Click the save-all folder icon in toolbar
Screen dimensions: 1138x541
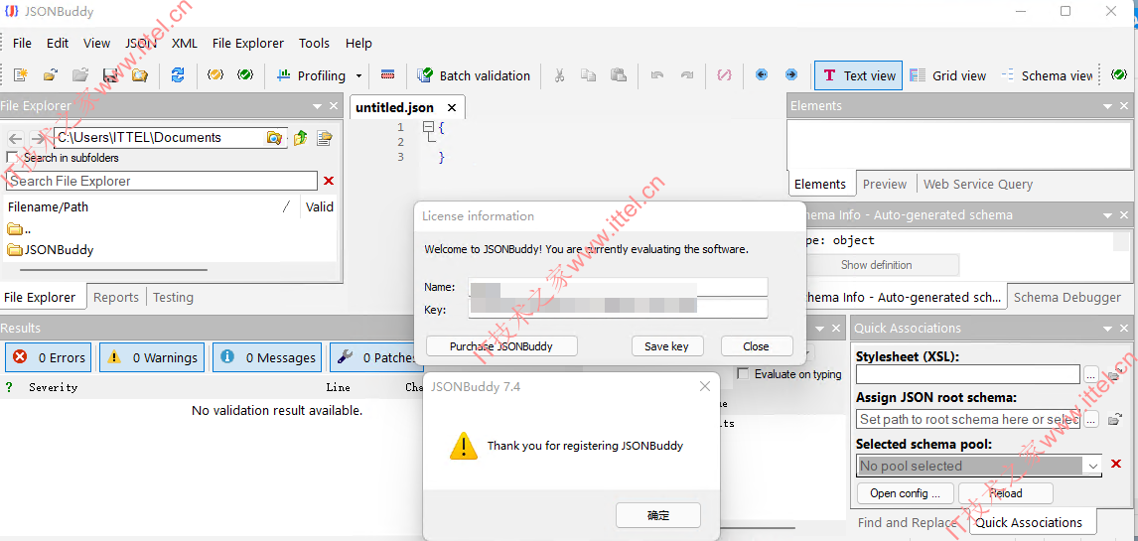click(x=139, y=75)
